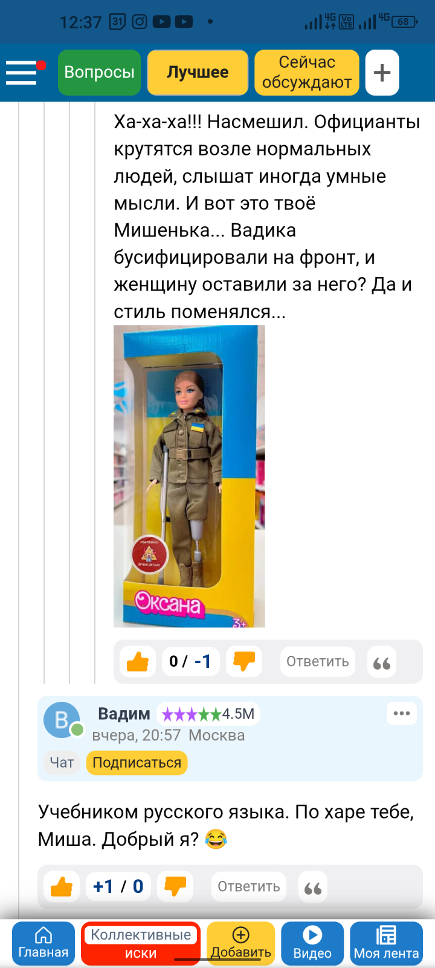Reply to the doll image comment

point(318,661)
